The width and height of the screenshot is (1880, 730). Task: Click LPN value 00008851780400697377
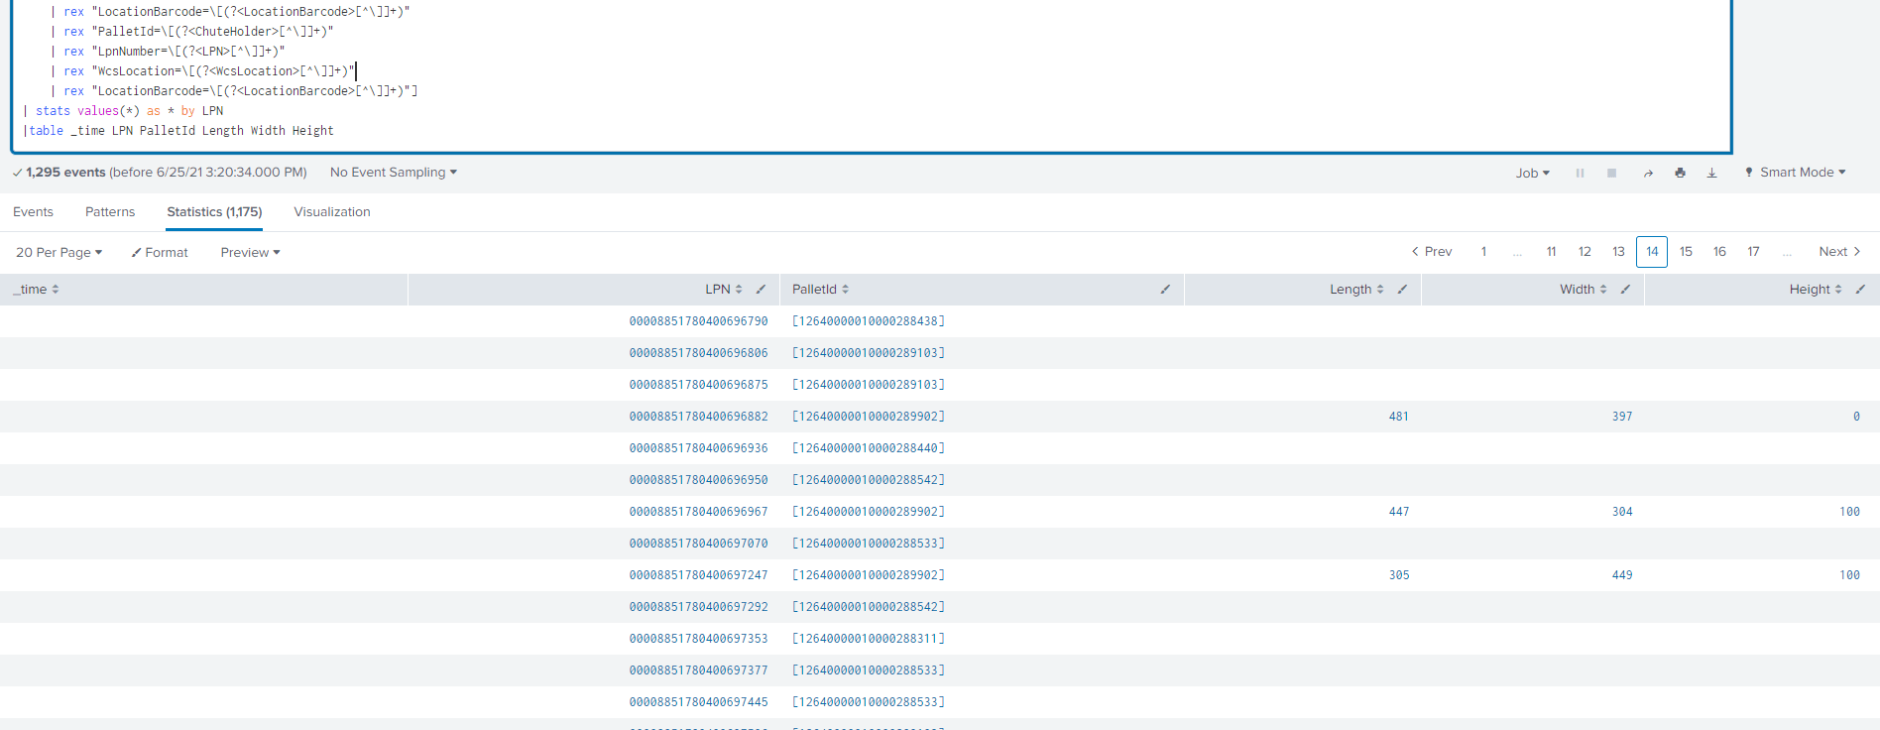[698, 670]
